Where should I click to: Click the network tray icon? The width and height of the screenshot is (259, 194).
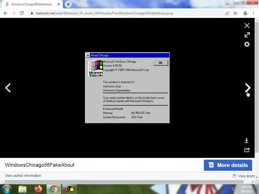[x=233, y=189]
